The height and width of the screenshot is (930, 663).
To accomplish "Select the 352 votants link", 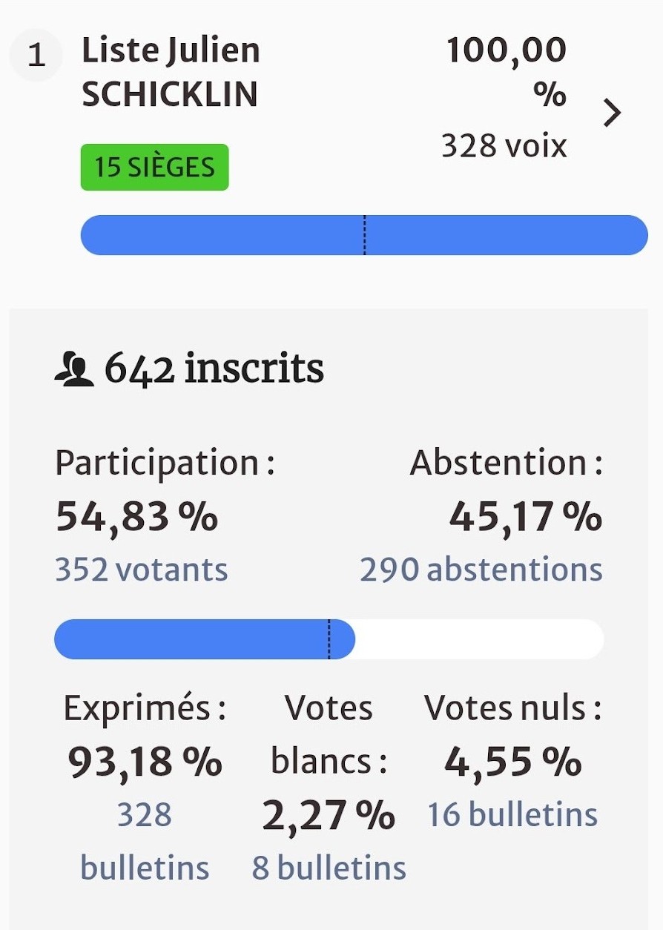I will click(141, 570).
